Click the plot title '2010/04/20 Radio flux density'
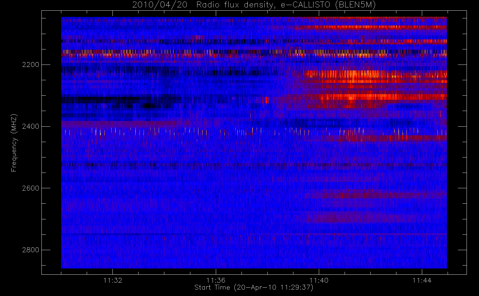479x296 pixels. pyautogui.click(x=254, y=5)
